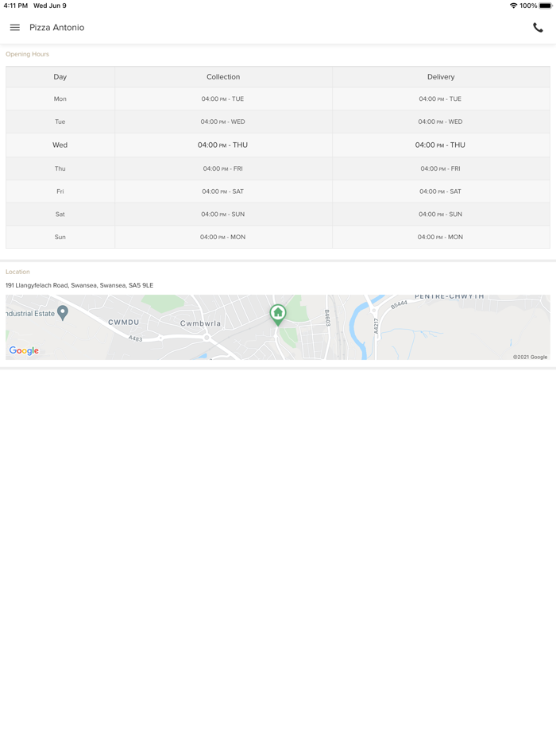The width and height of the screenshot is (556, 742).
Task: Tap the Llangyfelach Road address text
Action: (x=79, y=285)
